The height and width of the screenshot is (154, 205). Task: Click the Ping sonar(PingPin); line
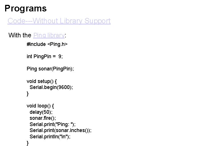tap(50, 69)
